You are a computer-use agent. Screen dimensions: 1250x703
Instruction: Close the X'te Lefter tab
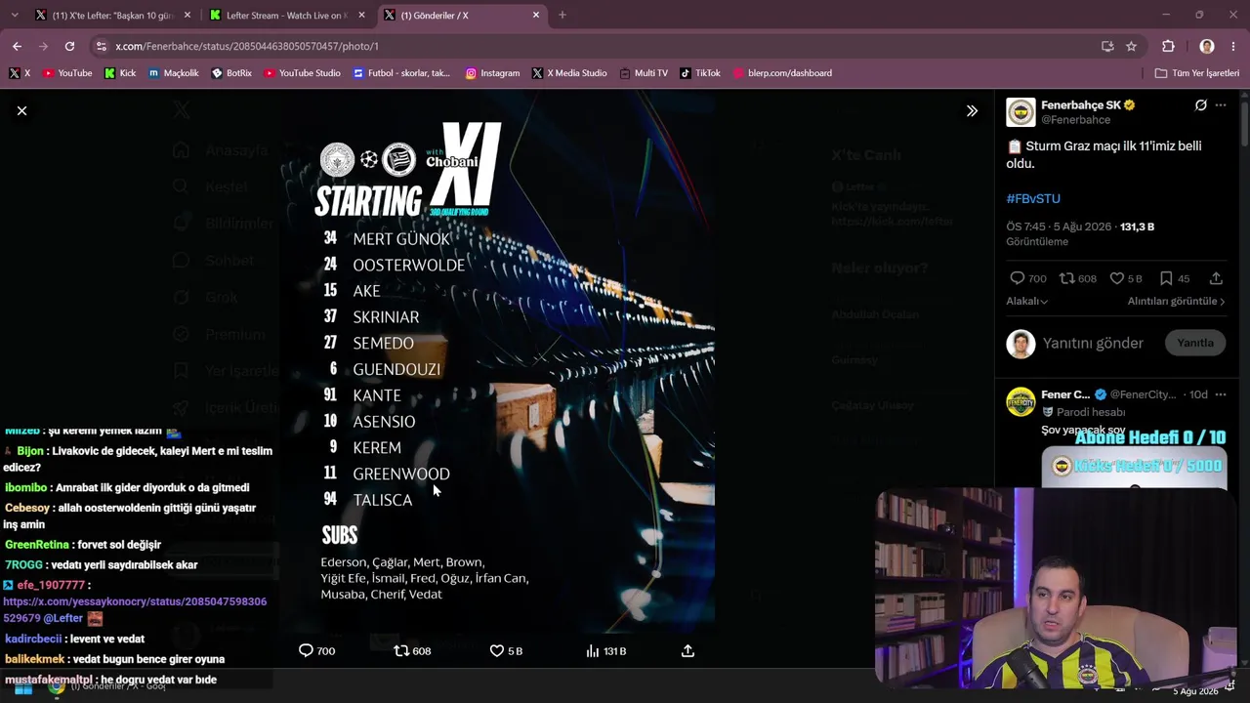click(187, 15)
